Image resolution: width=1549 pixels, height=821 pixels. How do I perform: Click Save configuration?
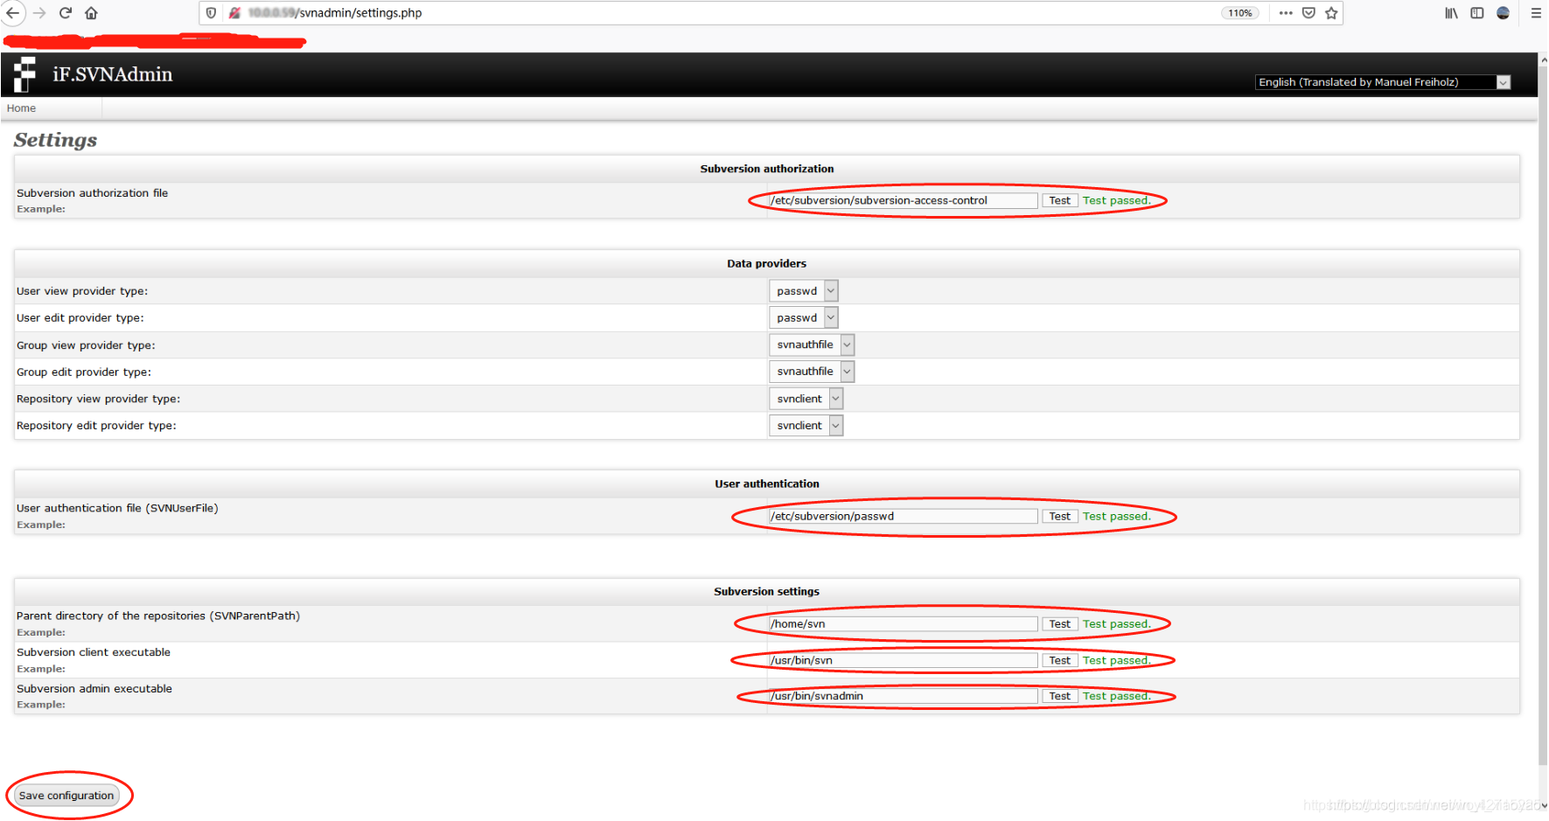pyautogui.click(x=66, y=795)
